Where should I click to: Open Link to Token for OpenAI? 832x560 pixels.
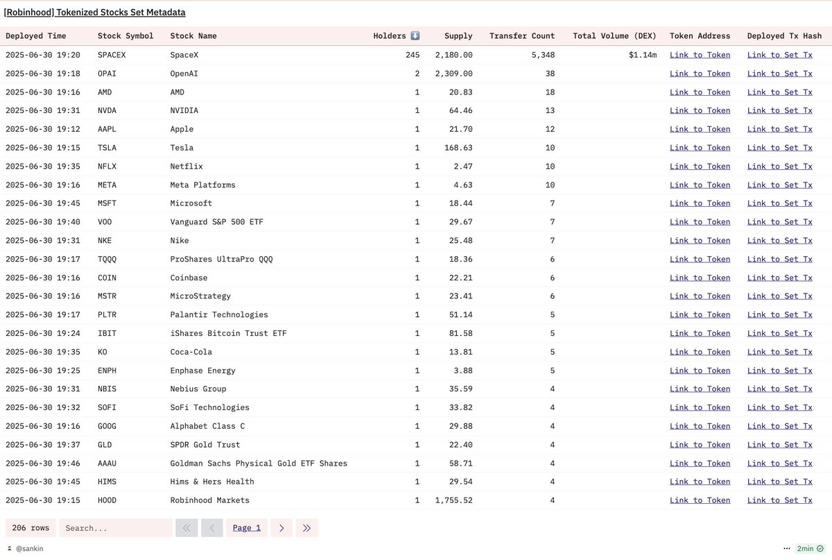point(700,74)
